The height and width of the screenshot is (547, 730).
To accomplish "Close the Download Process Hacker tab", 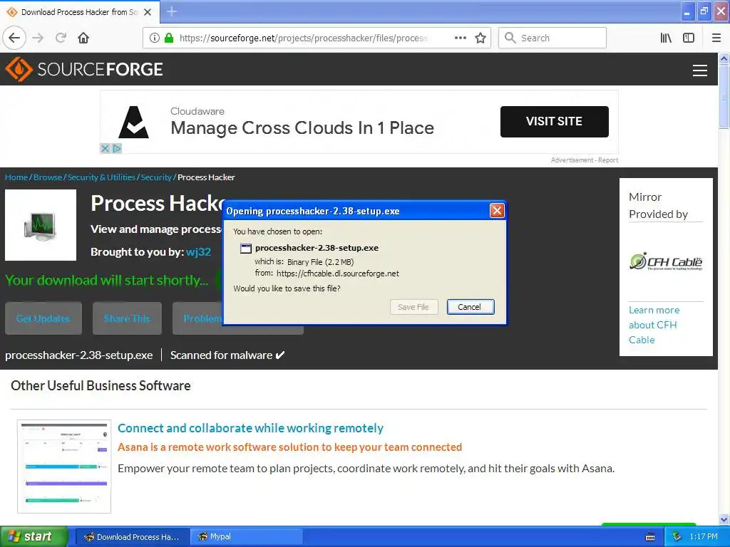I will coord(148,12).
